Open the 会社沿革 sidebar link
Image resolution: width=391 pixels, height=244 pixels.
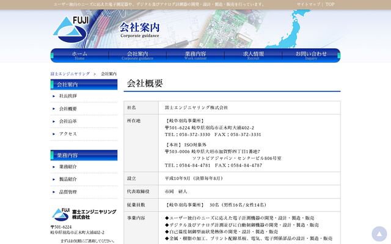(x=68, y=121)
